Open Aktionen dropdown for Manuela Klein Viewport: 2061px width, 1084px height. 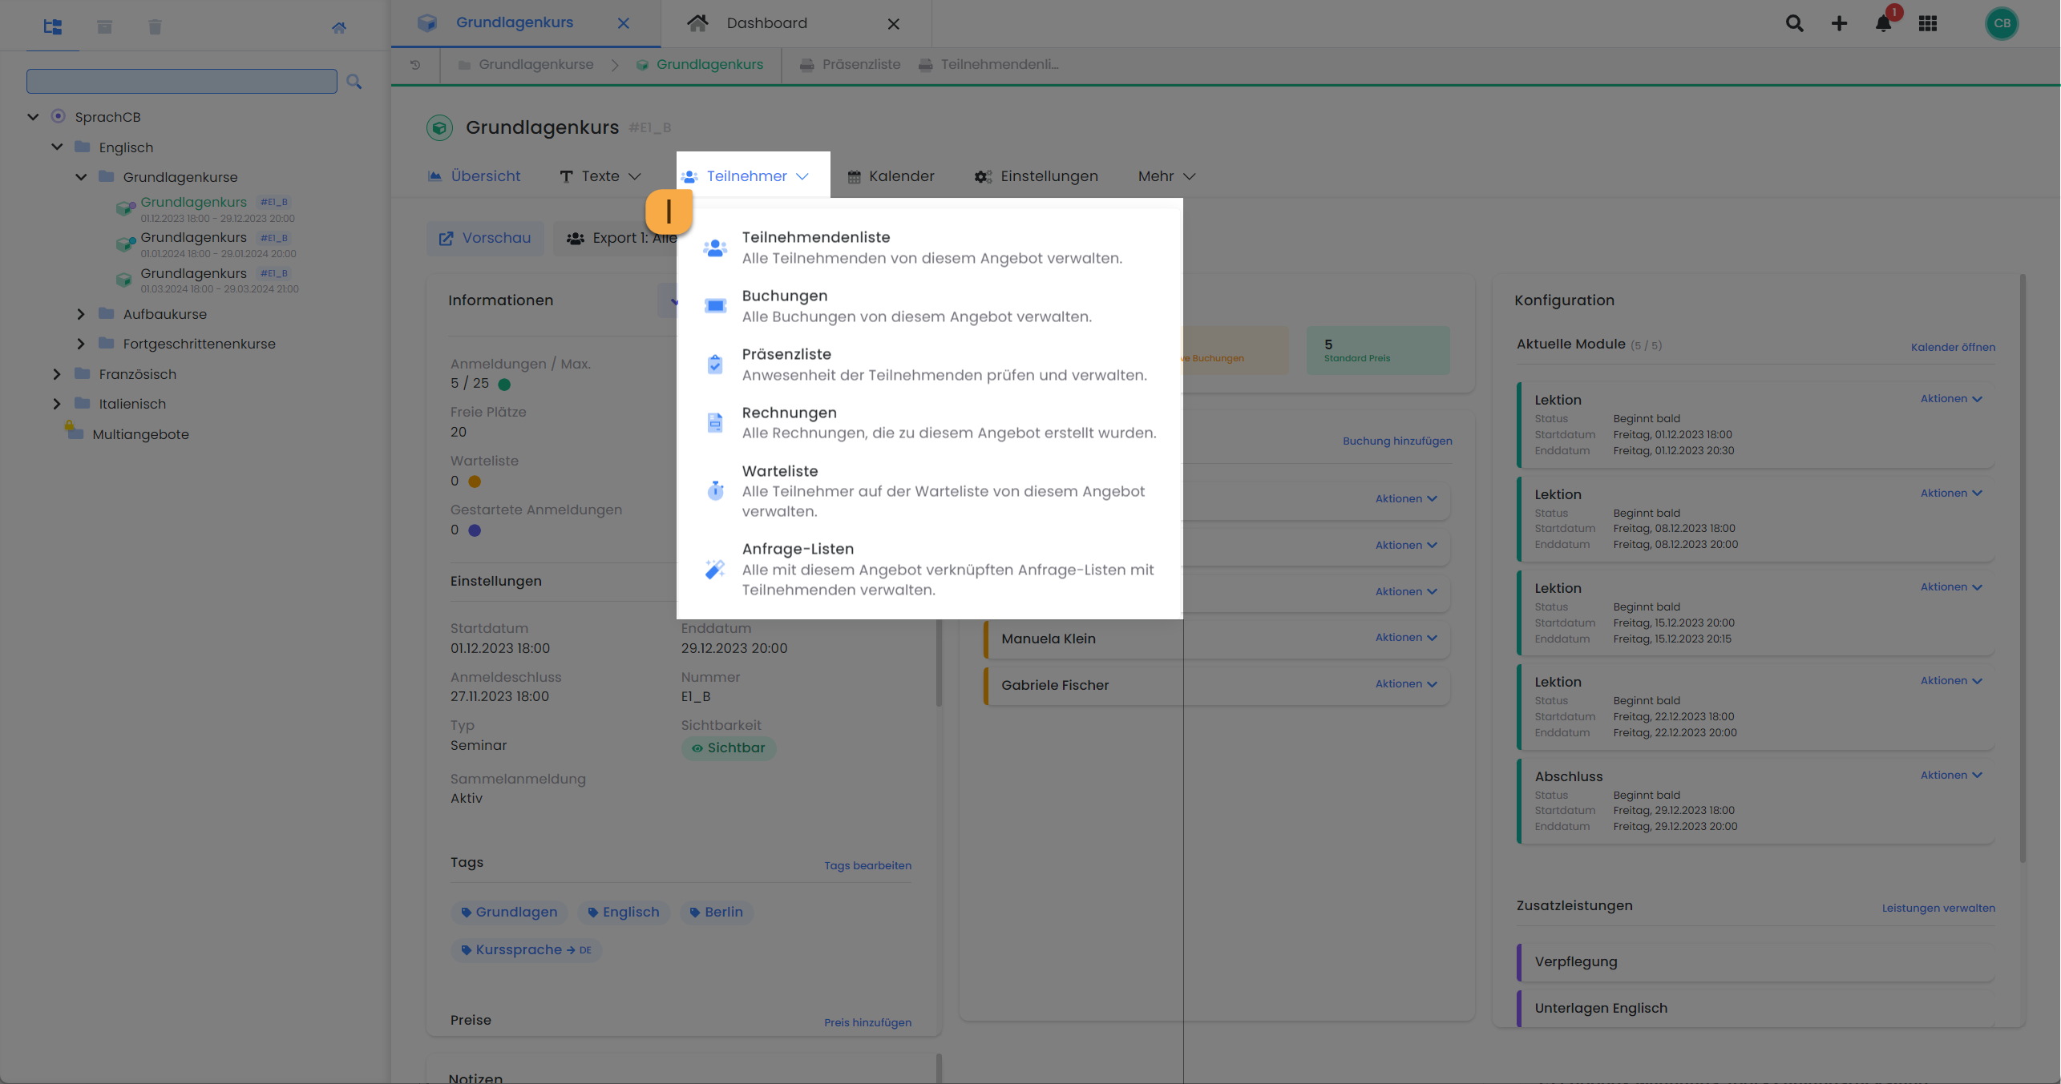point(1406,638)
